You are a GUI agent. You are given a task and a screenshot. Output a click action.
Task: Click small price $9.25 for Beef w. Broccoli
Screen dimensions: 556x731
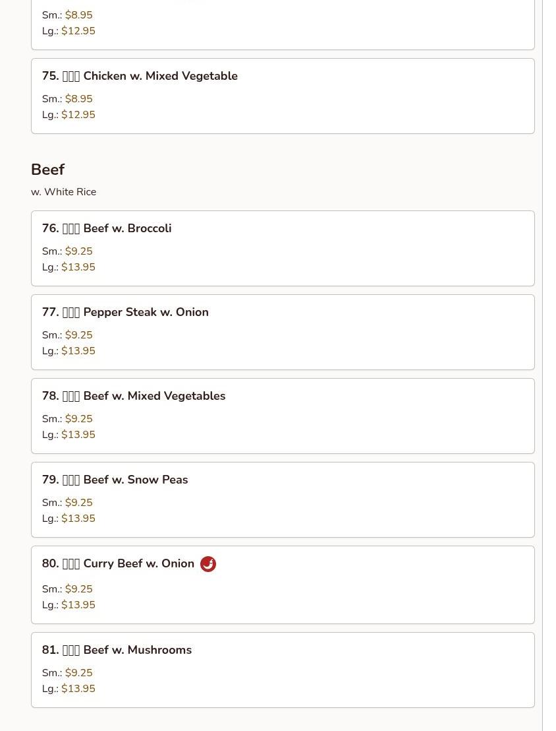coord(78,251)
